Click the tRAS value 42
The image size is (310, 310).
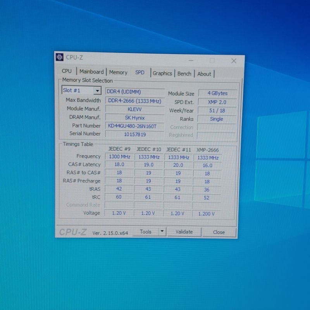tap(119, 189)
